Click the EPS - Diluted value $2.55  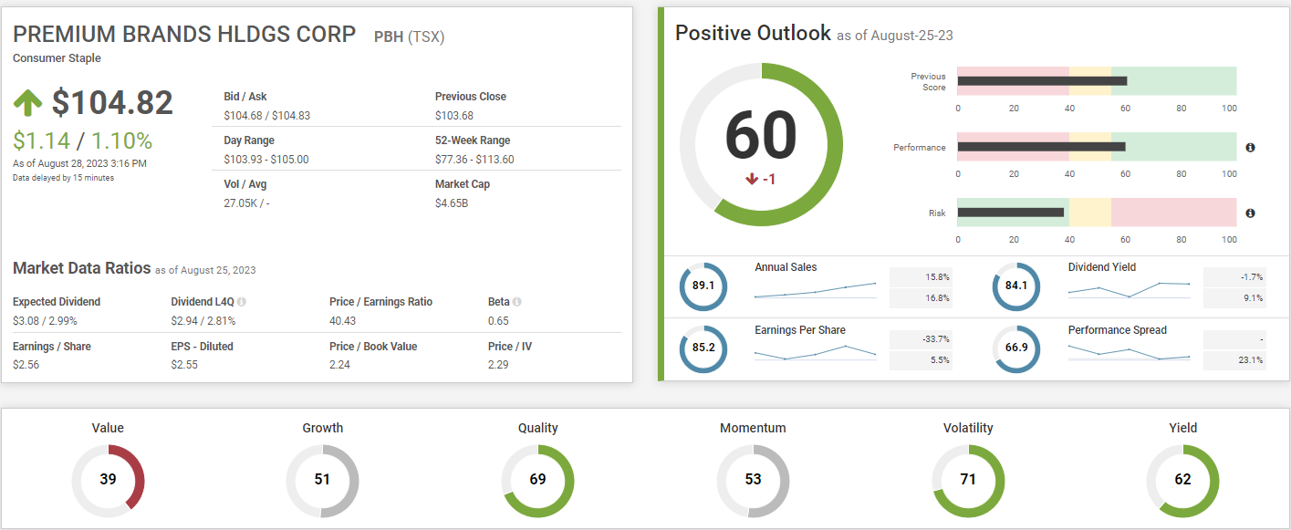pos(183,365)
